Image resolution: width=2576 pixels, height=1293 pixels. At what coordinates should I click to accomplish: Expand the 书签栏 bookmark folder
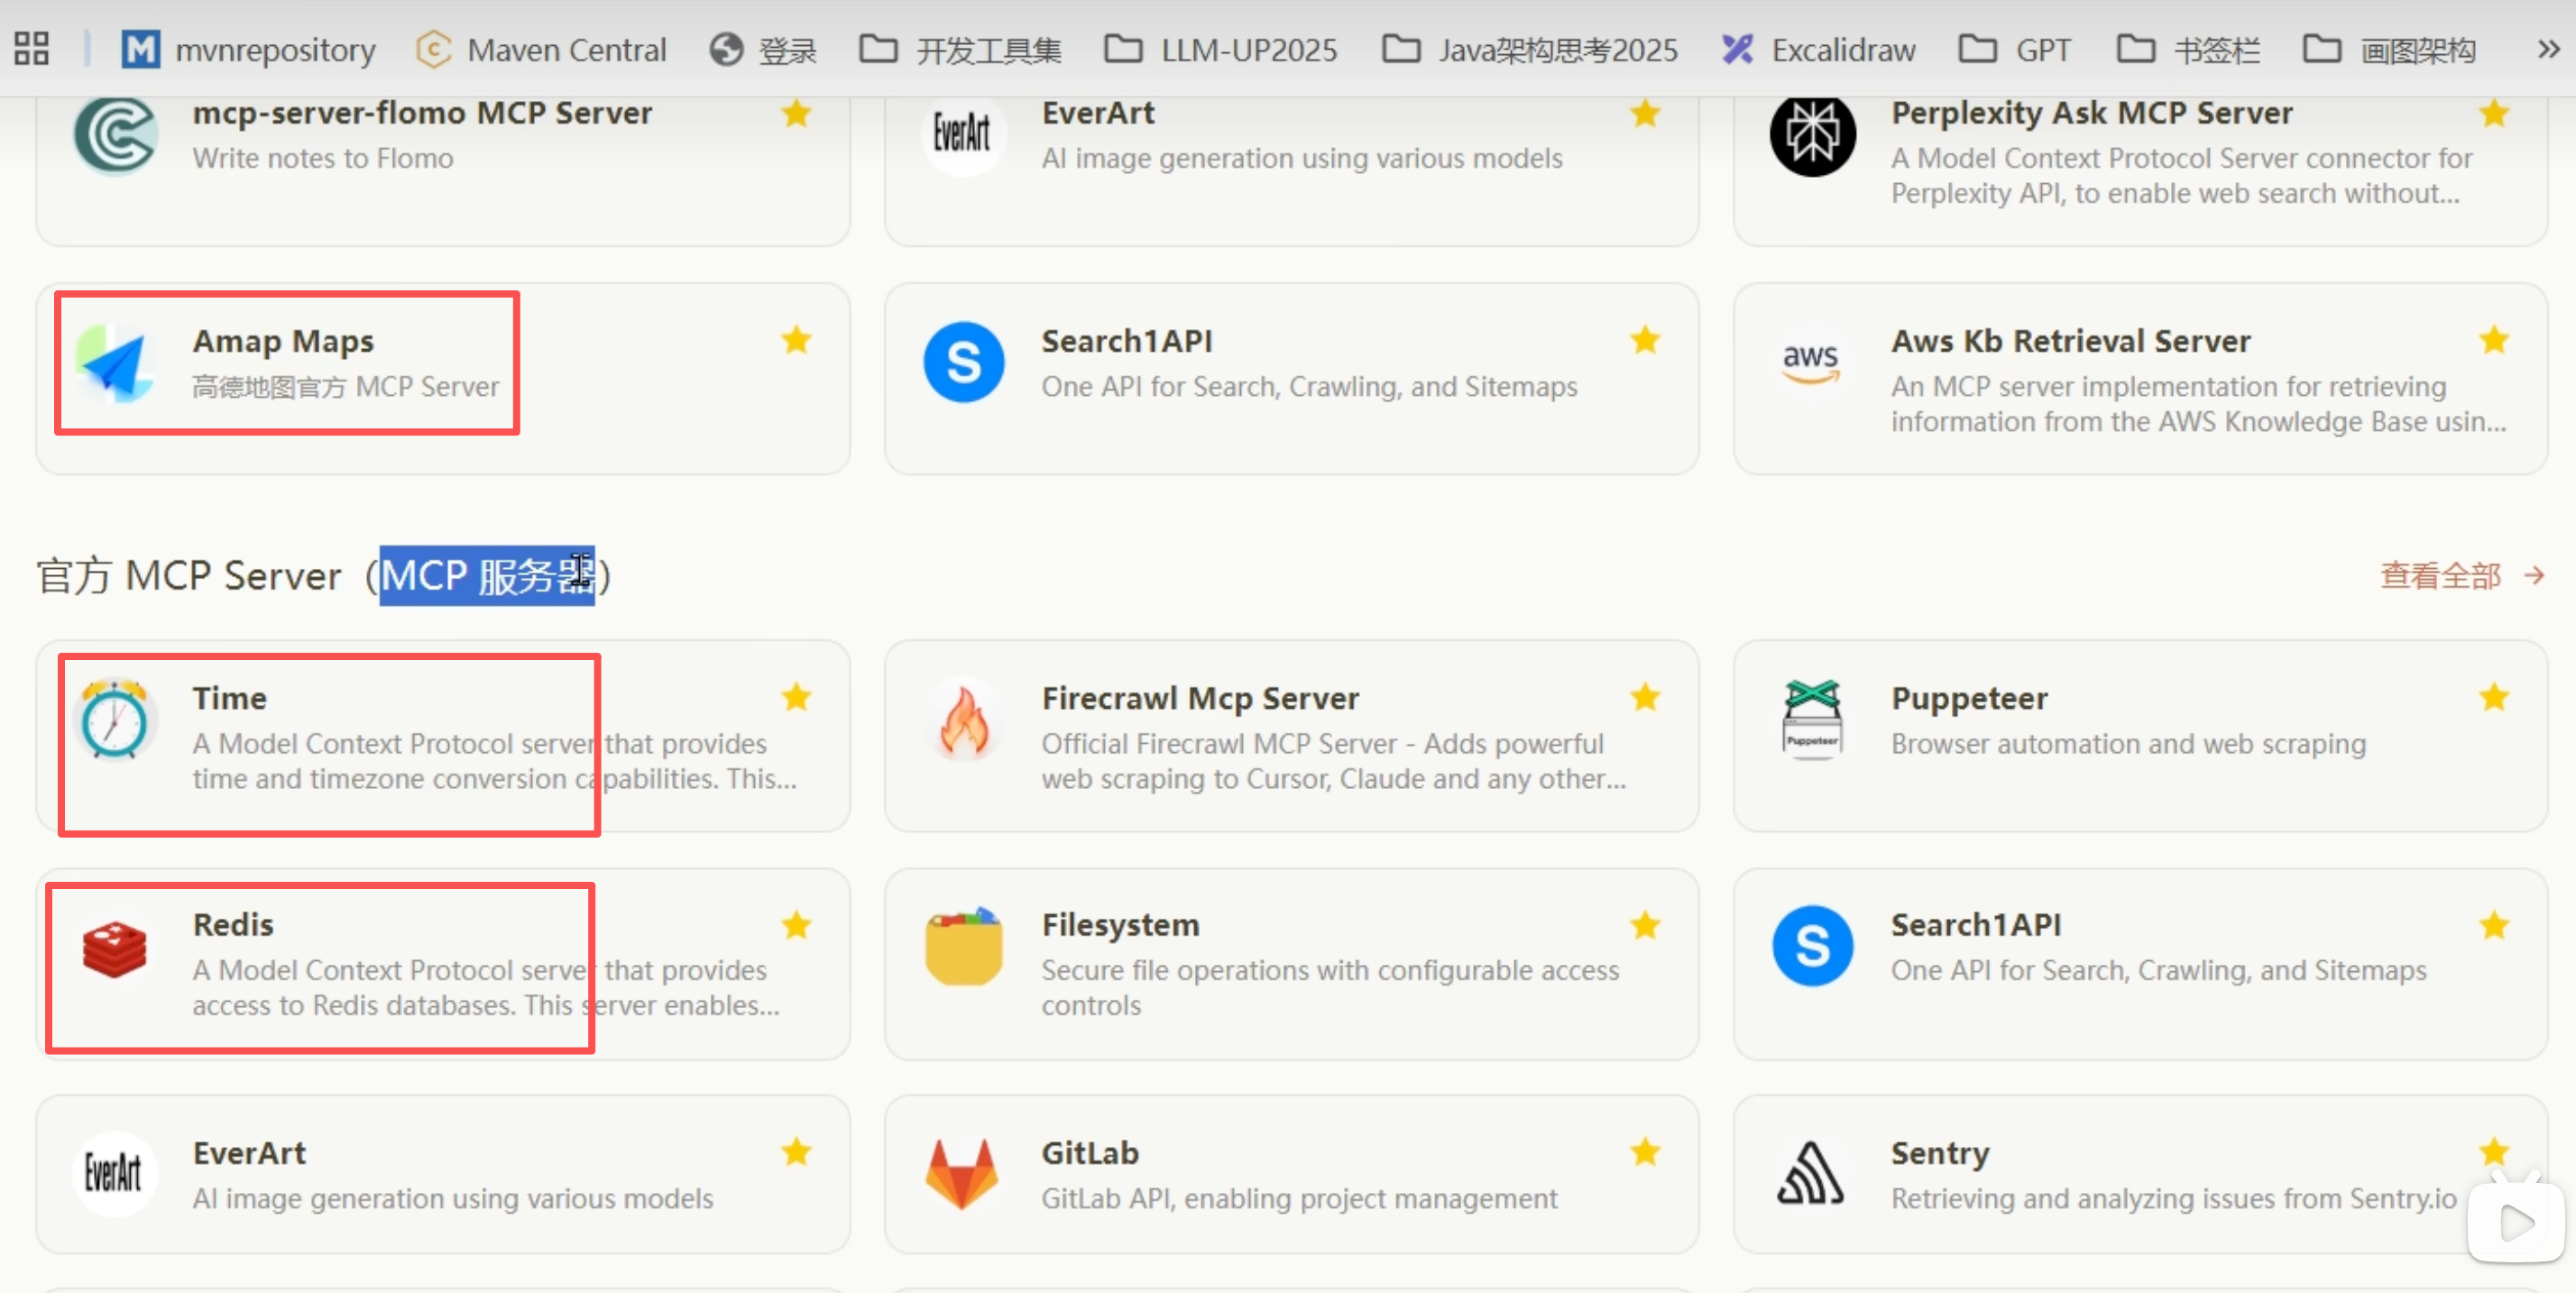(x=2188, y=49)
